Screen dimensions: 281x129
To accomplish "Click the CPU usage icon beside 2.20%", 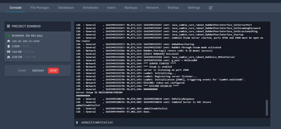I will [9, 46].
